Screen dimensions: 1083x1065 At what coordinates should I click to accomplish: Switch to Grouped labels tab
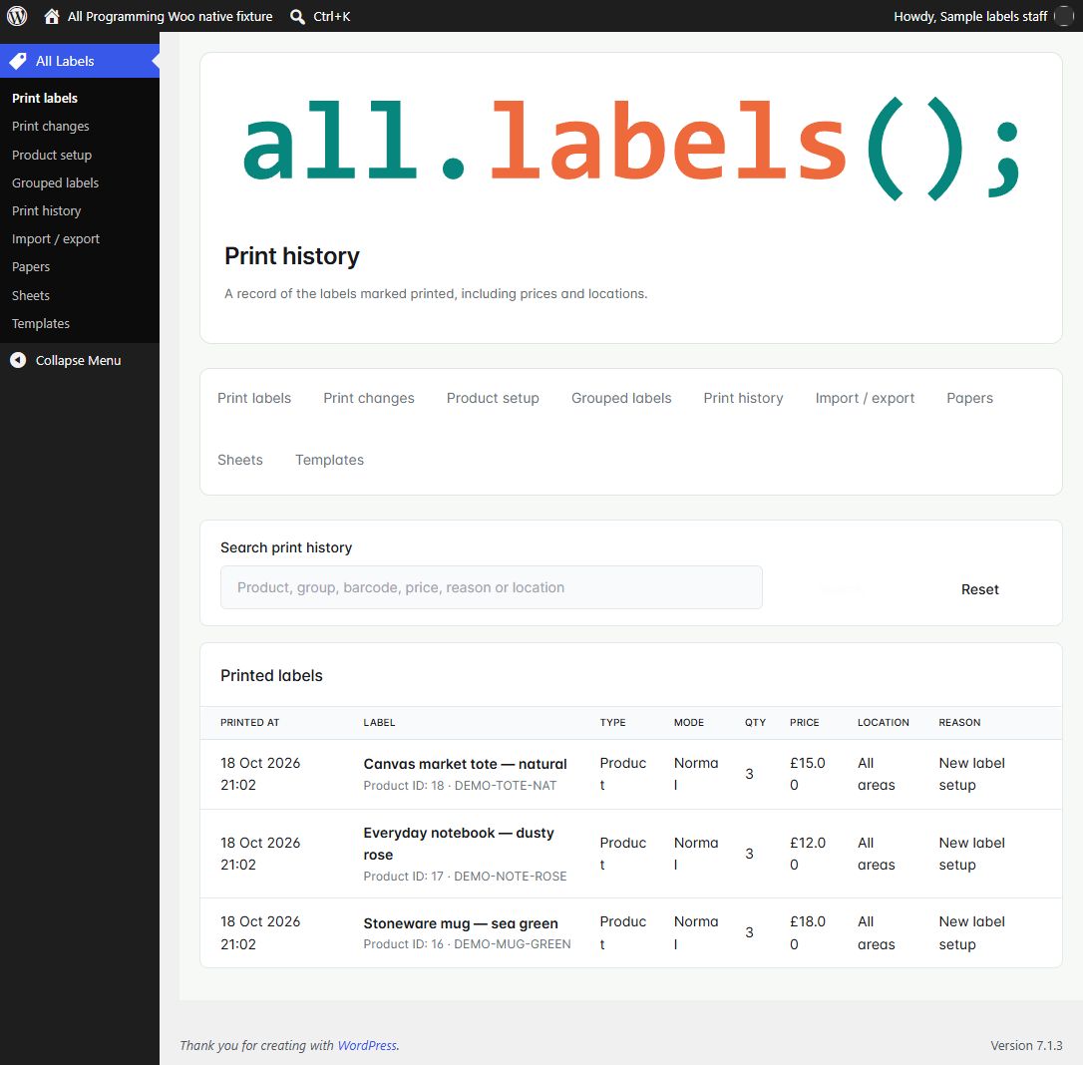click(621, 398)
